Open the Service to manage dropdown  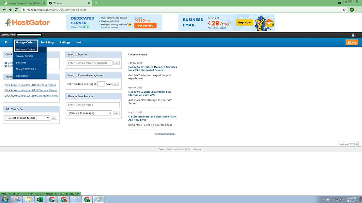[89, 113]
